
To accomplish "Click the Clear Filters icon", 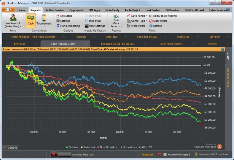I will pyautogui.click(x=151, y=21).
